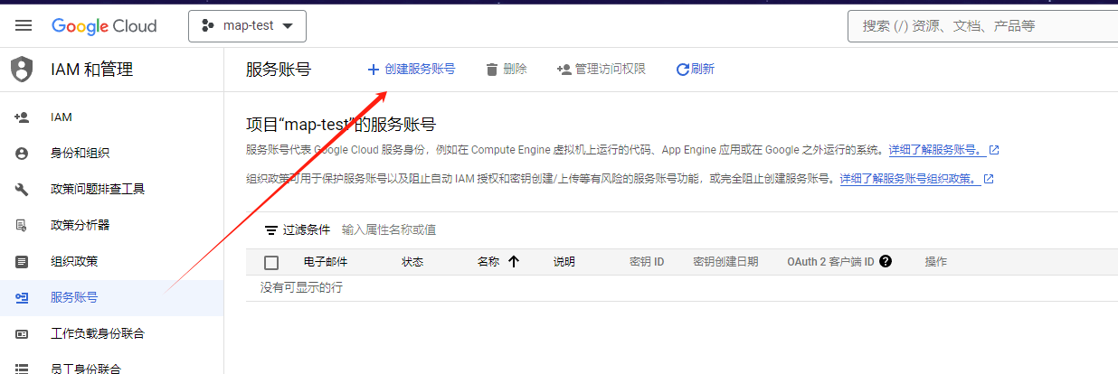This screenshot has width=1118, height=374.
Task: Click the 密钥创建日期 column header
Action: 725,262
